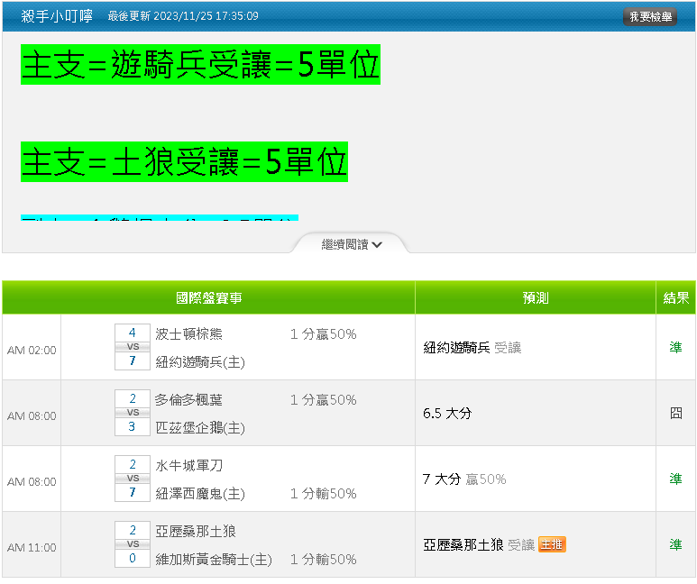The height and width of the screenshot is (584, 697).
Task: Select team 維加斯黃金騎士(主)
Action: (214, 560)
